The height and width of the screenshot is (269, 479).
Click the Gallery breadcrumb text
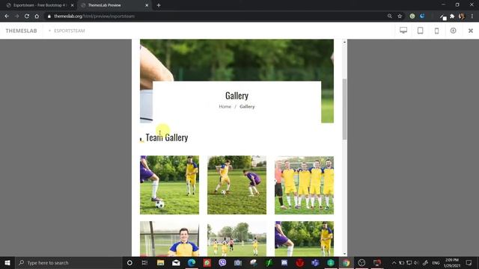click(247, 106)
